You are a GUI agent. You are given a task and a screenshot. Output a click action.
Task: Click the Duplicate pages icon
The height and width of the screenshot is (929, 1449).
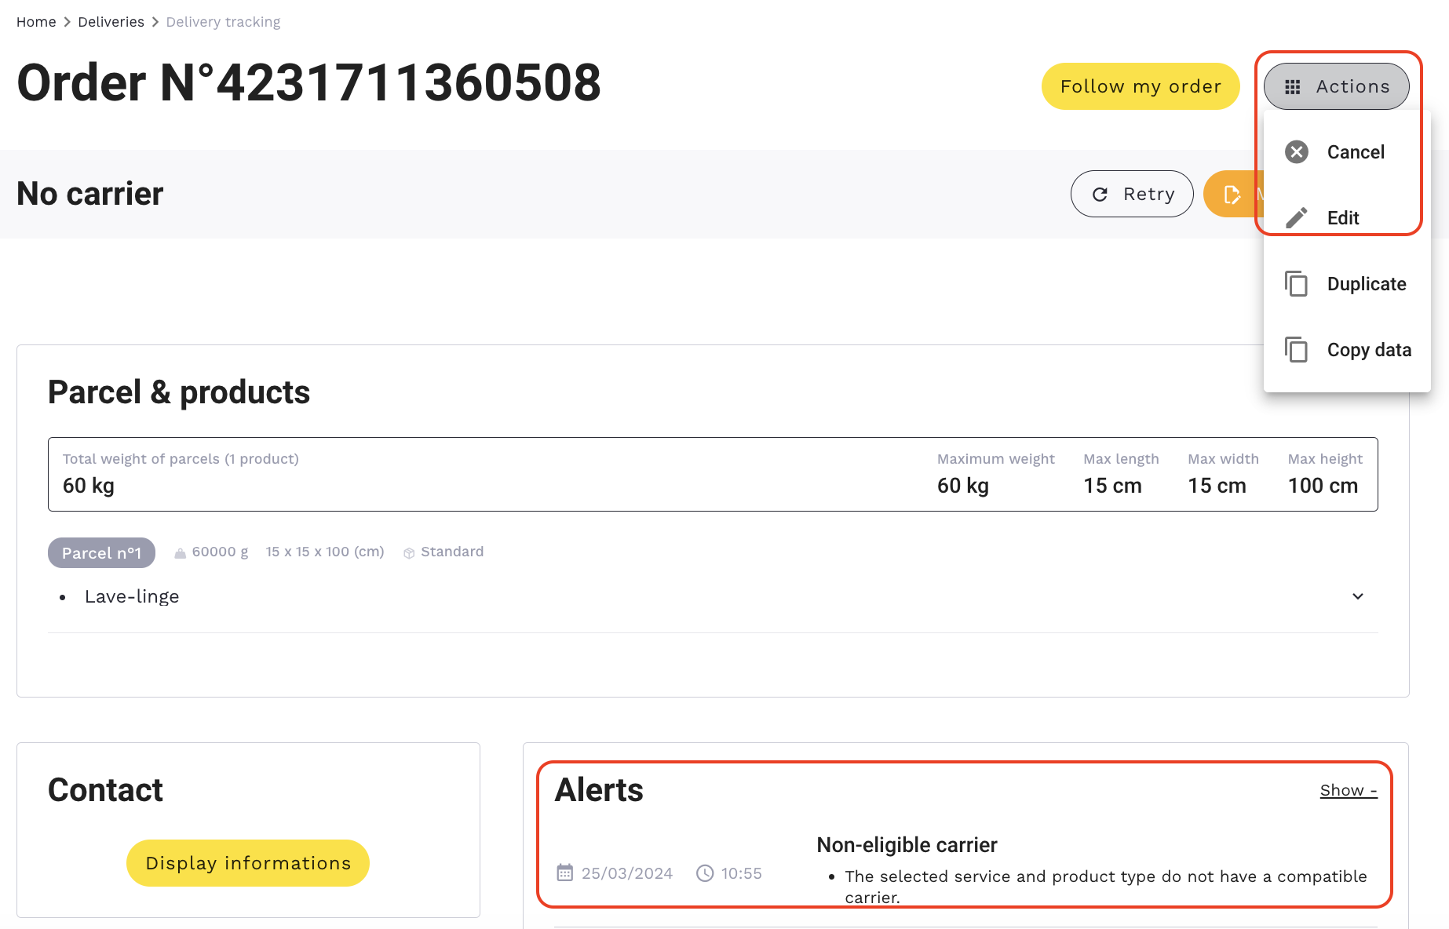point(1297,283)
